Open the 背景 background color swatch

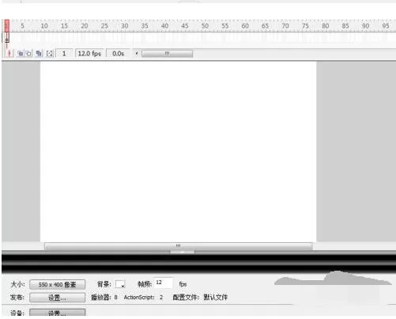click(x=120, y=284)
